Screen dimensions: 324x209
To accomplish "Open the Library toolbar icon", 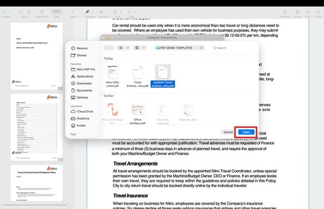I will click(297, 12).
